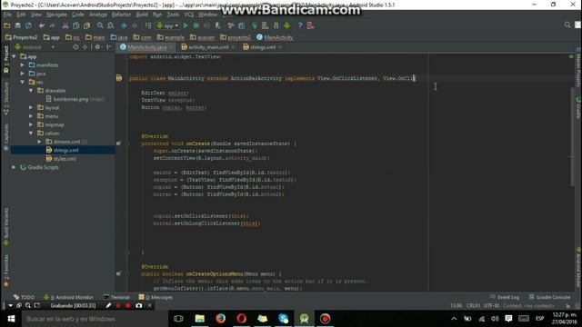Click the Search Everywhere magnifier
The height and width of the screenshot is (327, 582).
click(567, 25)
